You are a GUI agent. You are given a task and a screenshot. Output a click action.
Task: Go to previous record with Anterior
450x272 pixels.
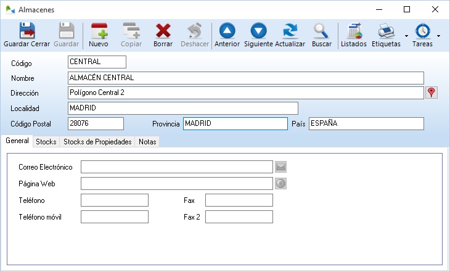click(227, 31)
